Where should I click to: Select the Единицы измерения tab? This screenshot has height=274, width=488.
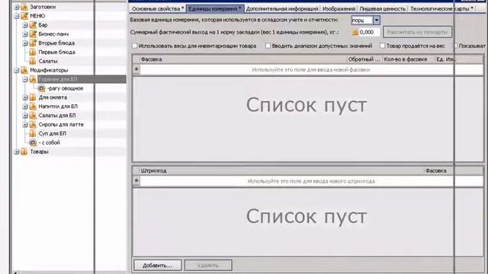215,8
